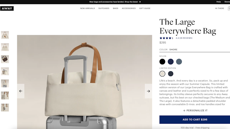The width and height of the screenshot is (230, 129).
Task: Open the Help link
Action: pos(218,2)
